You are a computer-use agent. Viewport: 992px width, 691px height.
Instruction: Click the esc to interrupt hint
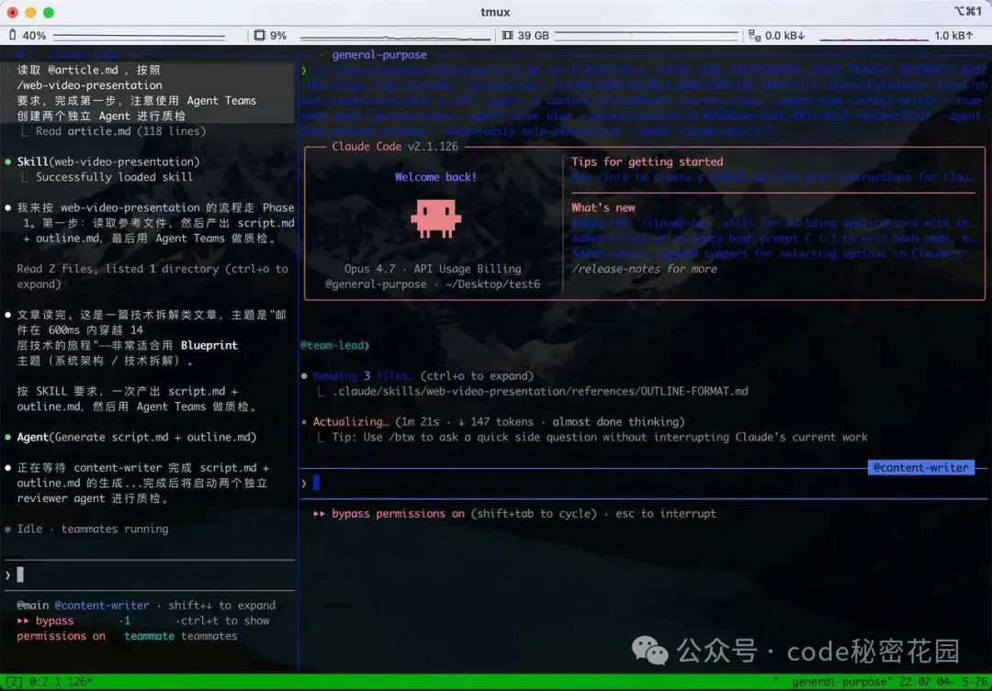pyautogui.click(x=666, y=514)
